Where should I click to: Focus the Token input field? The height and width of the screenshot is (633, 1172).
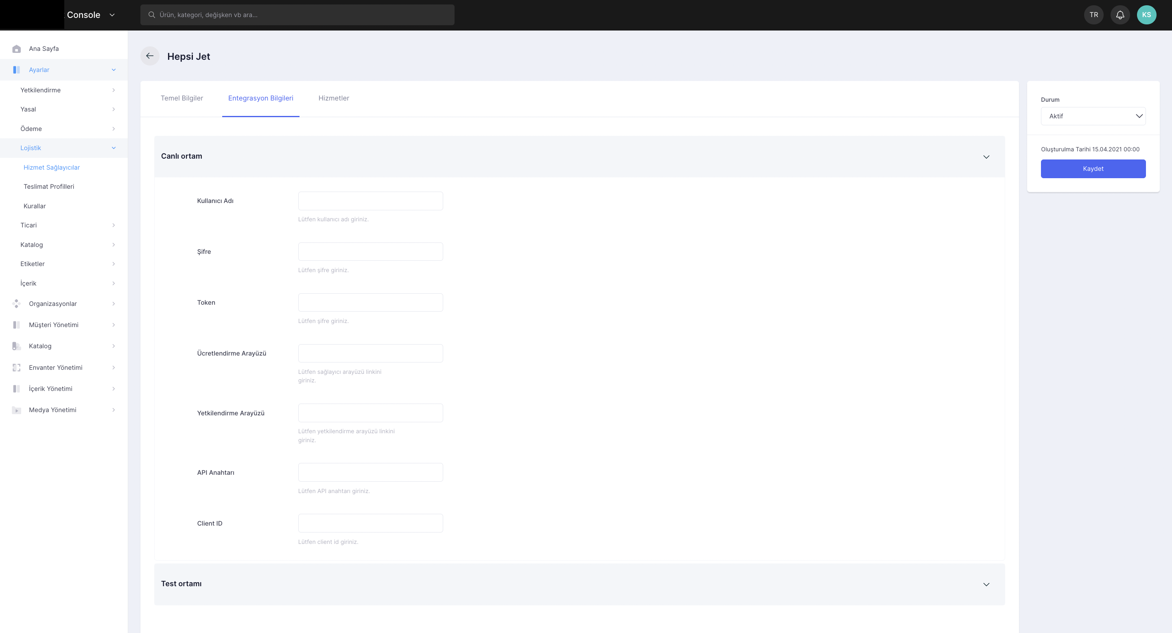(x=370, y=302)
